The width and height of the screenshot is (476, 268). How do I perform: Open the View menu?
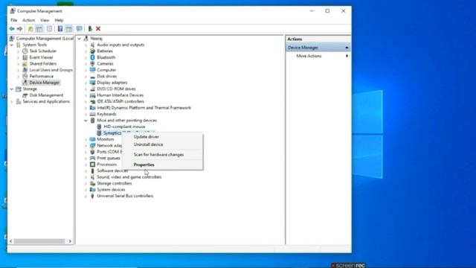pyautogui.click(x=45, y=20)
